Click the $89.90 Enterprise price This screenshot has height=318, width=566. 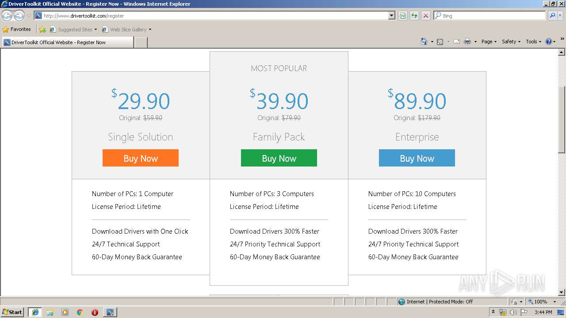click(417, 100)
